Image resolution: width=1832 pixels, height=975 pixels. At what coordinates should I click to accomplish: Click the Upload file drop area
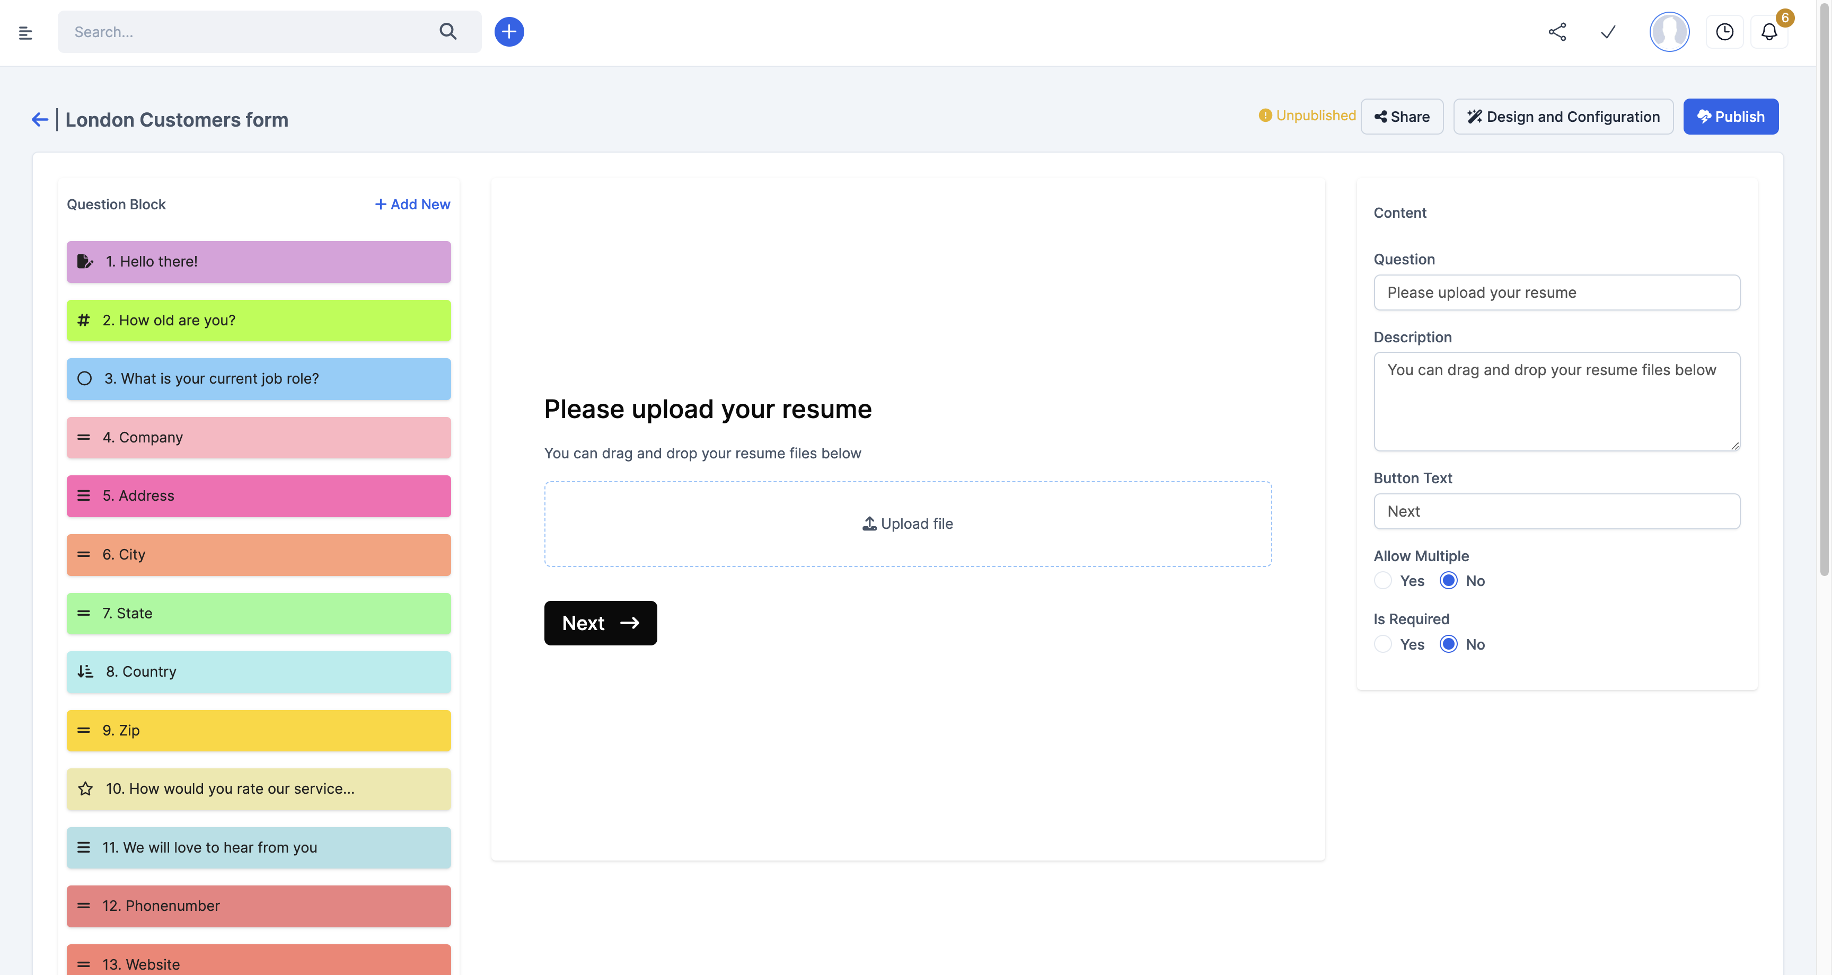point(908,524)
